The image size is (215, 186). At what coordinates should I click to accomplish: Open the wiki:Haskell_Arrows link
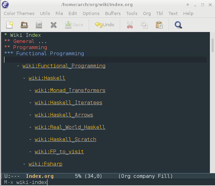[x=64, y=115]
